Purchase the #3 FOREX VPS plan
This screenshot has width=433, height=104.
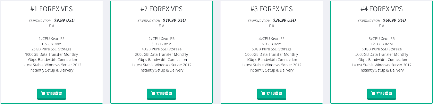pyautogui.click(x=272, y=94)
